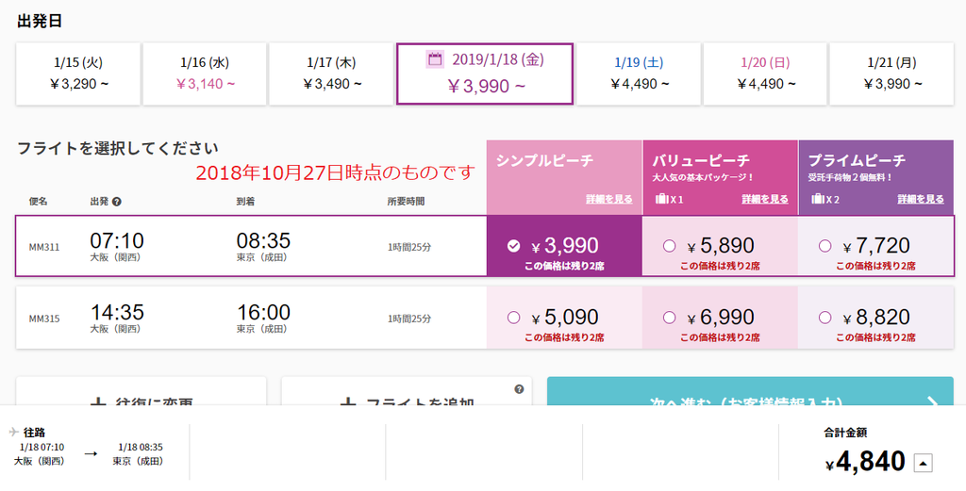Viewport: 966px width, 491px height.
Task: Click calendar icon beside 2019/1/18
Action: coord(435,59)
